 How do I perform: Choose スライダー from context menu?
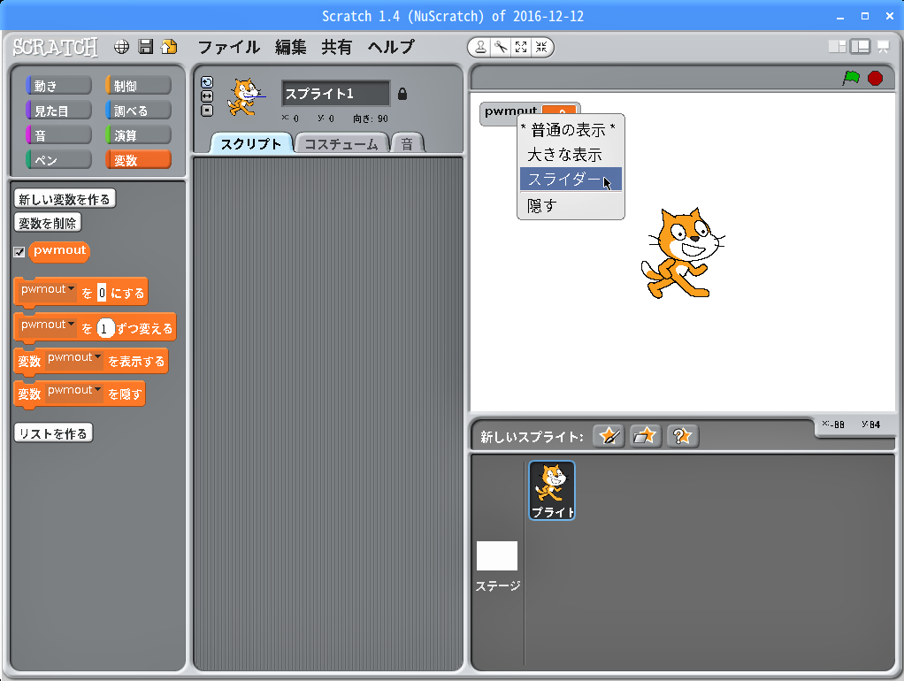[571, 179]
